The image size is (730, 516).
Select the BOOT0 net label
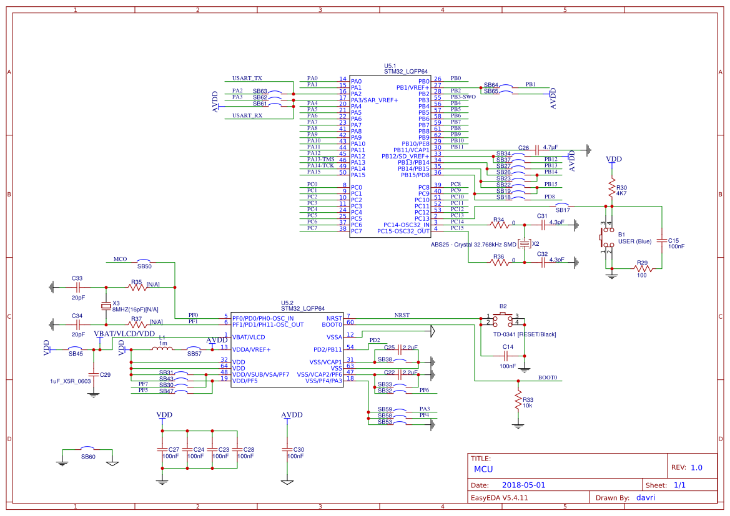(x=547, y=378)
